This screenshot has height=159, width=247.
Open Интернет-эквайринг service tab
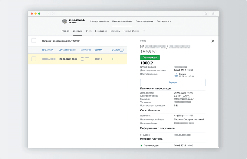tap(122, 21)
